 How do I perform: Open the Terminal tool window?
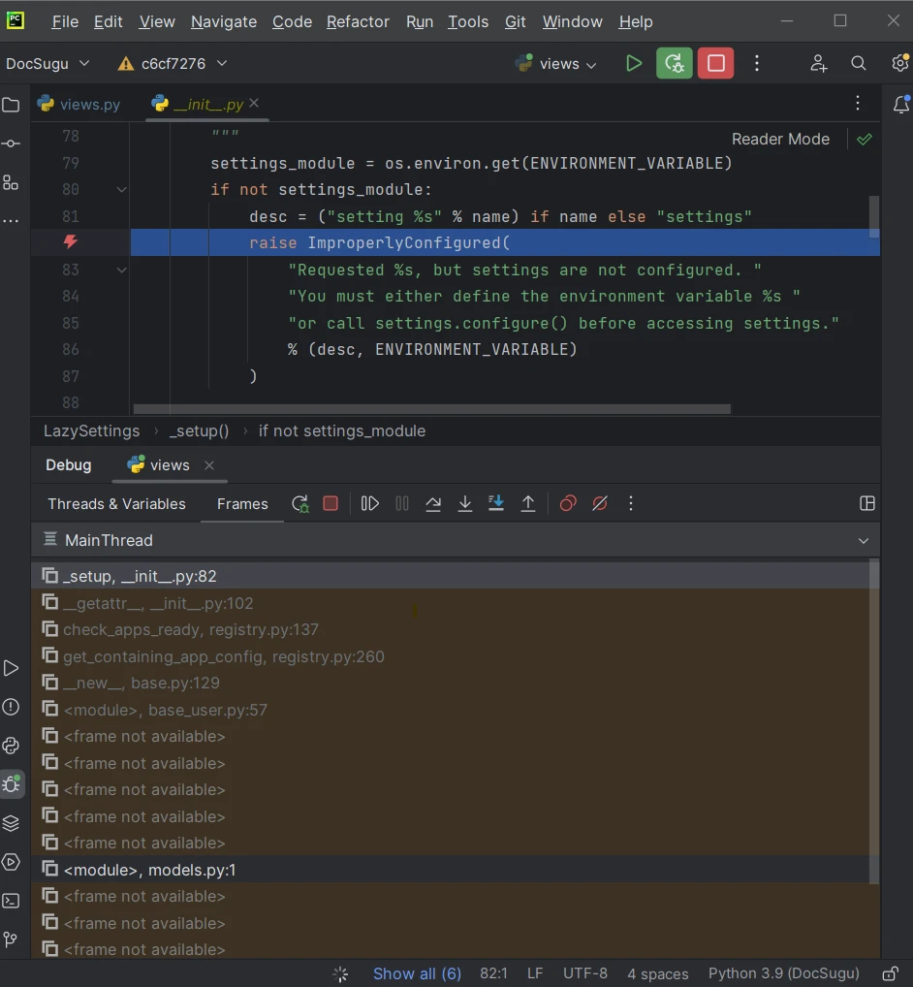coord(12,901)
